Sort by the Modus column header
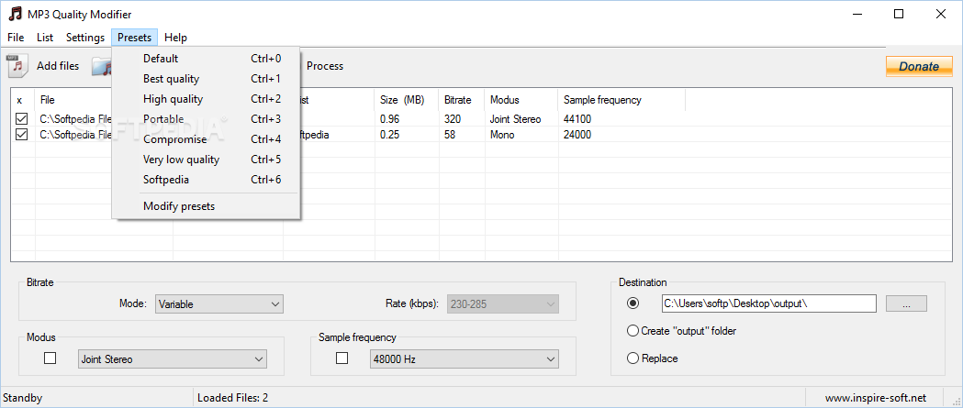963x408 pixels. (x=521, y=99)
